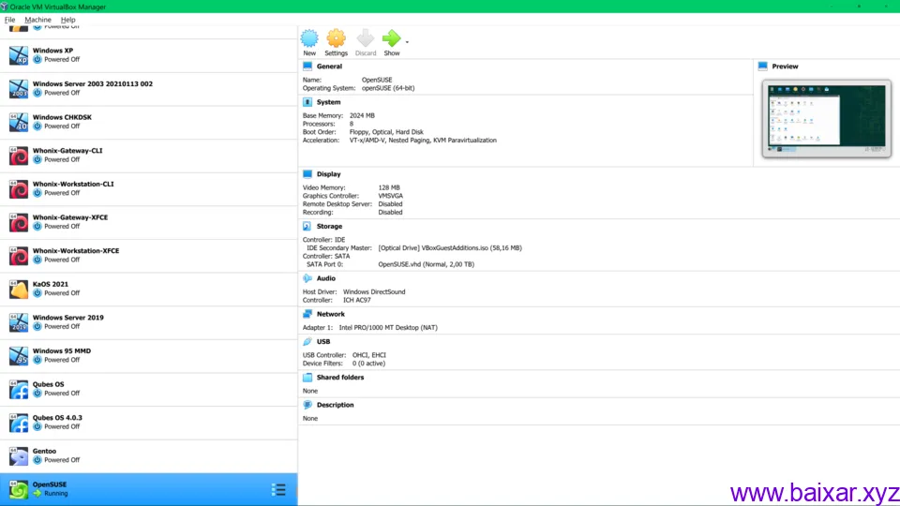Click the Windows Server 2019 OS icon
Image resolution: width=900 pixels, height=506 pixels.
(19, 321)
